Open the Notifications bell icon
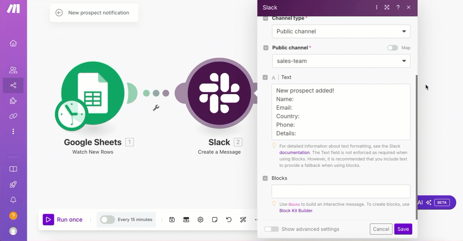Viewport: 463px width, 241px height. (x=13, y=200)
